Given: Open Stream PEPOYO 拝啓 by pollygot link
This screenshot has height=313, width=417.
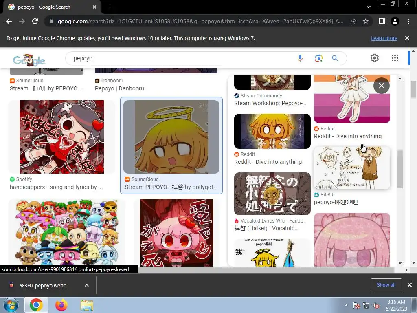Looking at the screenshot, I should coord(171,187).
